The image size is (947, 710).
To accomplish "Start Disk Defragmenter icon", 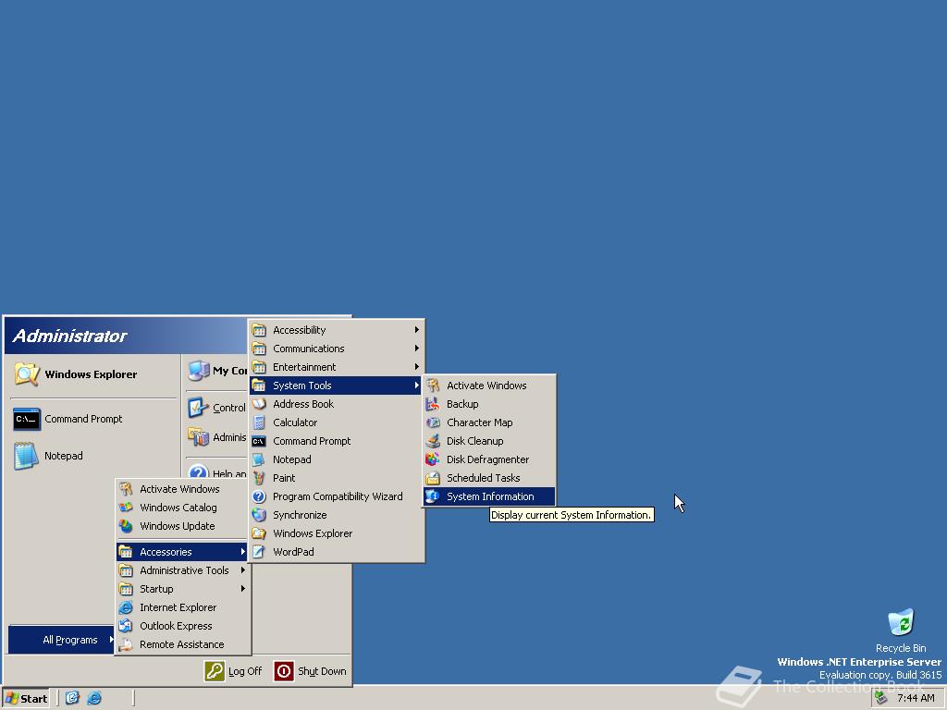I will point(433,459).
